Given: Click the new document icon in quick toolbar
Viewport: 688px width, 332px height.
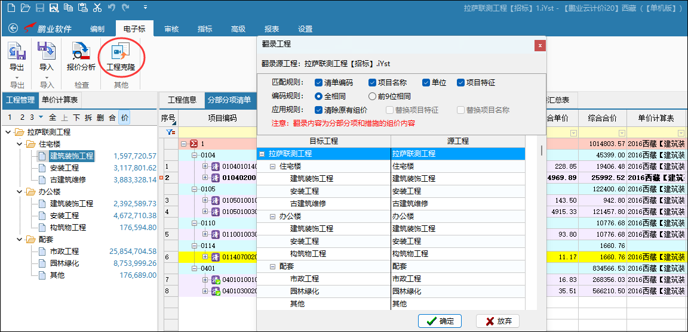Looking at the screenshot, I should click(x=11, y=8).
